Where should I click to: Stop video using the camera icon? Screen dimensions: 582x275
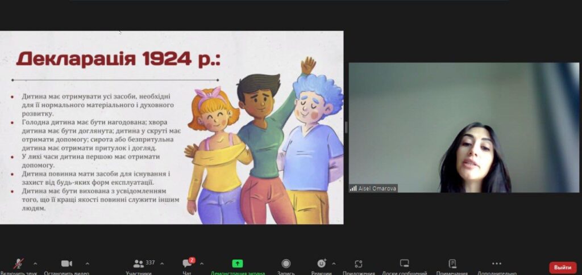[66, 264]
